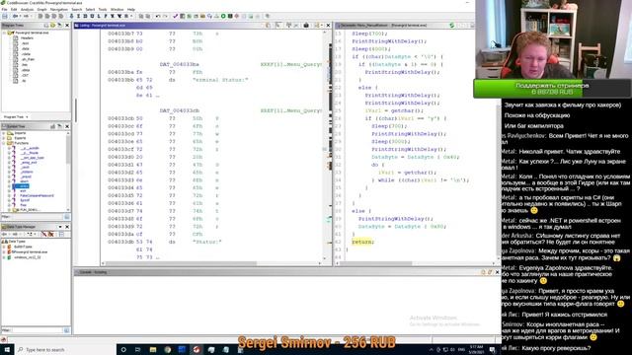Close the Listing panel
The image size is (632, 355).
click(328, 26)
